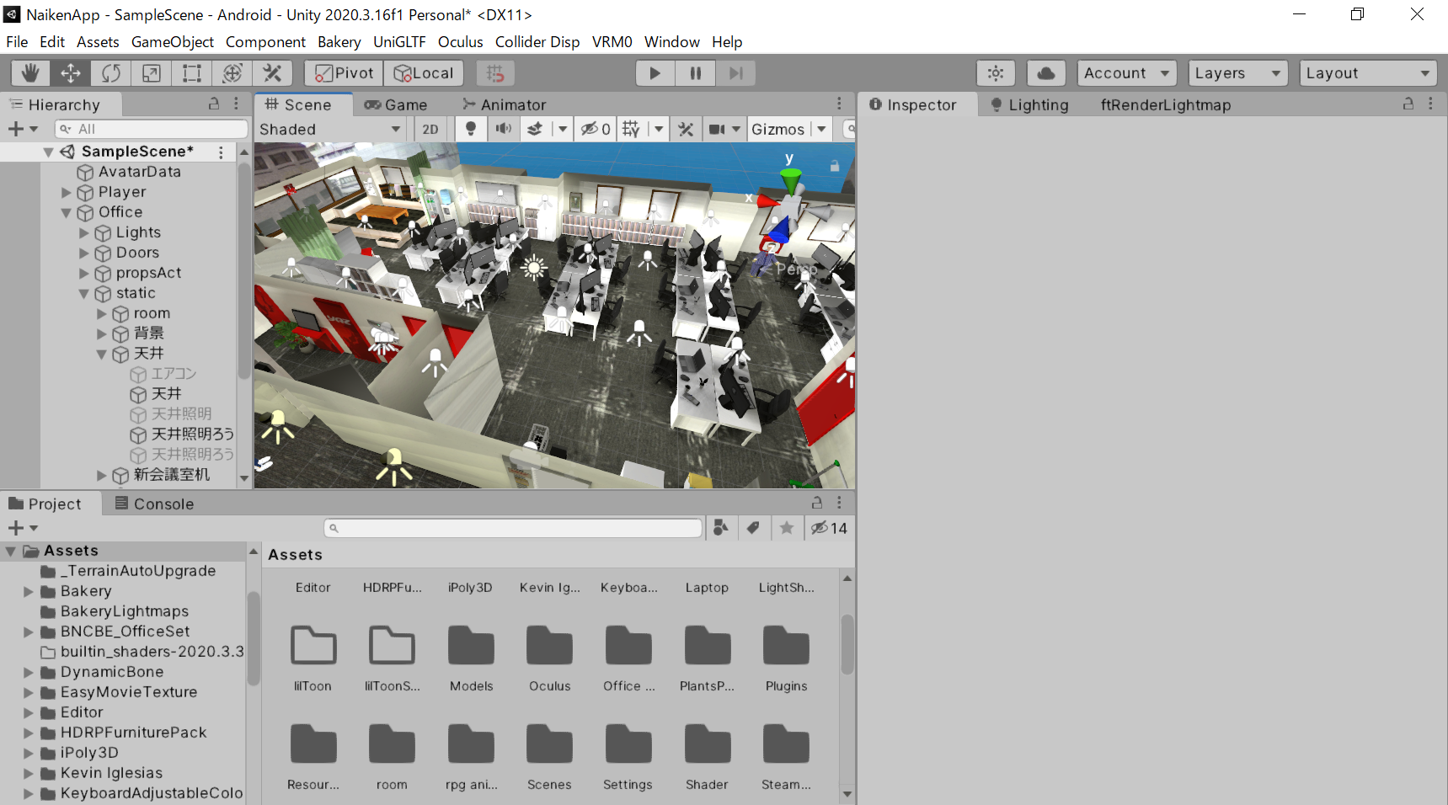Select the Rotate tool
1448x805 pixels.
[111, 73]
